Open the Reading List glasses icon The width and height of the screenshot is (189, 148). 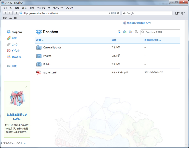5,18
